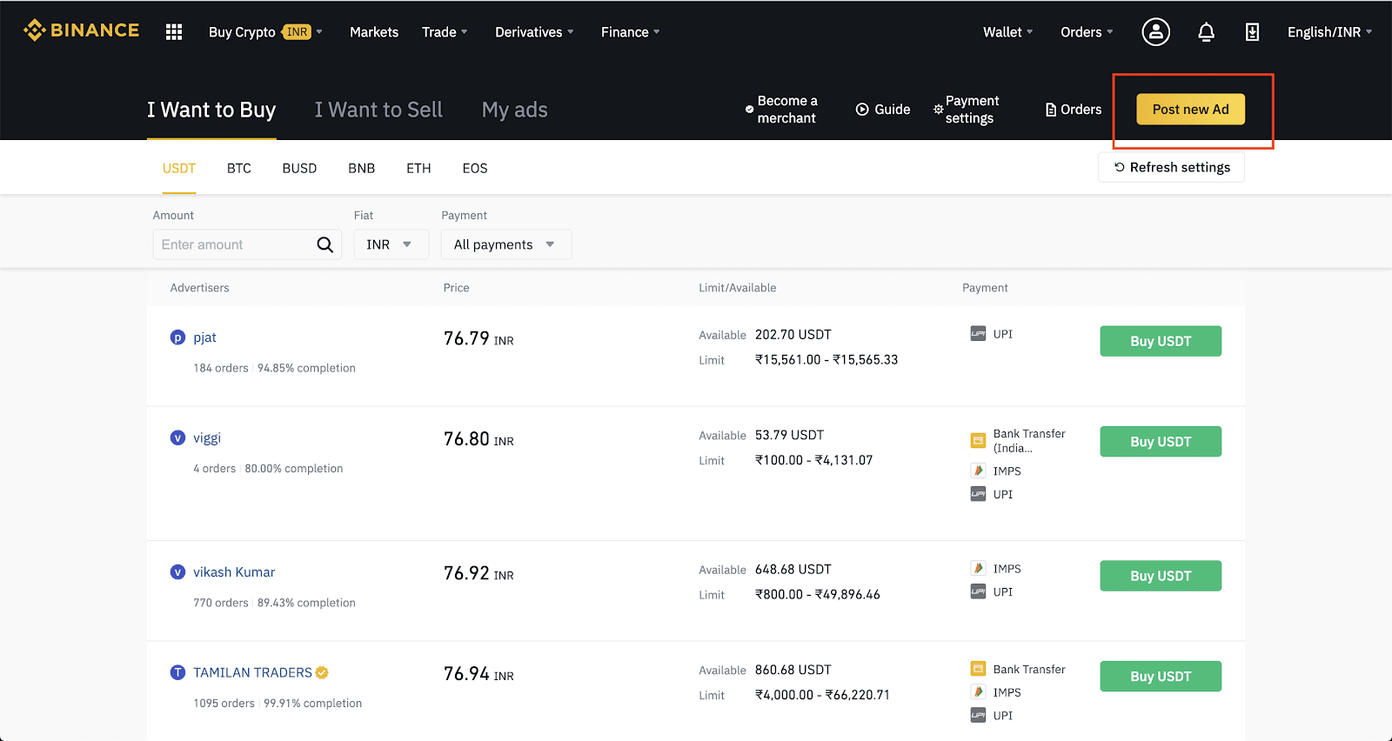
Task: Click IMPS icon in vikash Kumar's row
Action: pos(978,568)
